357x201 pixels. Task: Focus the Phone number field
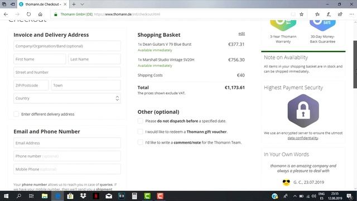pos(67,156)
